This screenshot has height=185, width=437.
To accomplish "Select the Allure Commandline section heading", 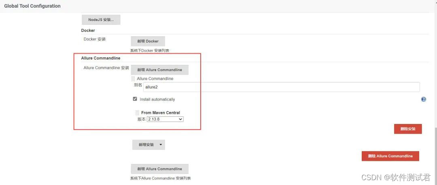I will click(101, 58).
